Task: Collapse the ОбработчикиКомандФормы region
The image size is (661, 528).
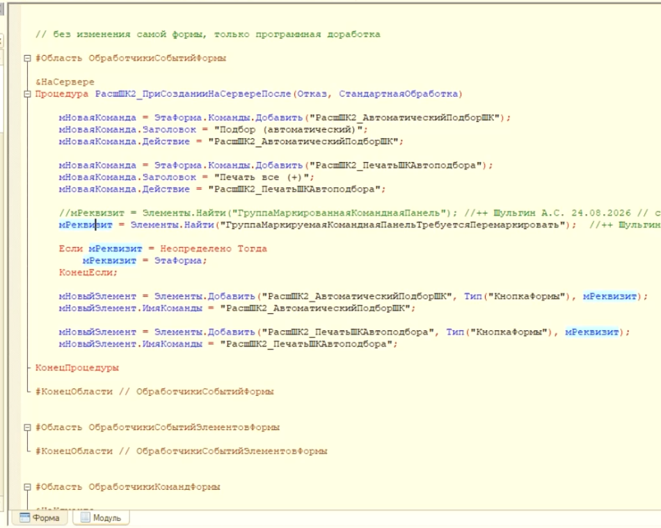Action: 27,487
